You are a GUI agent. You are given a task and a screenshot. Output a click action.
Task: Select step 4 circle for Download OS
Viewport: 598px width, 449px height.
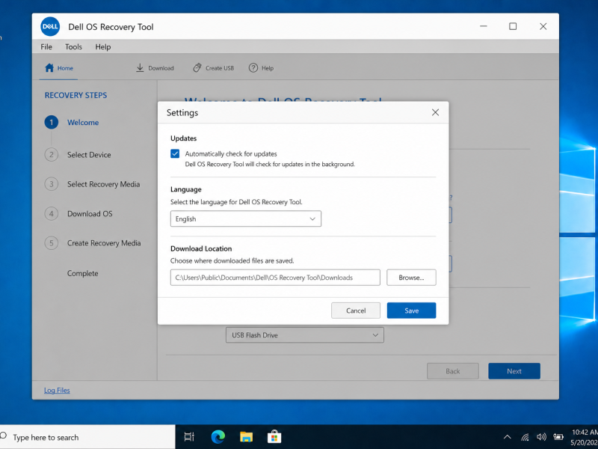52,213
